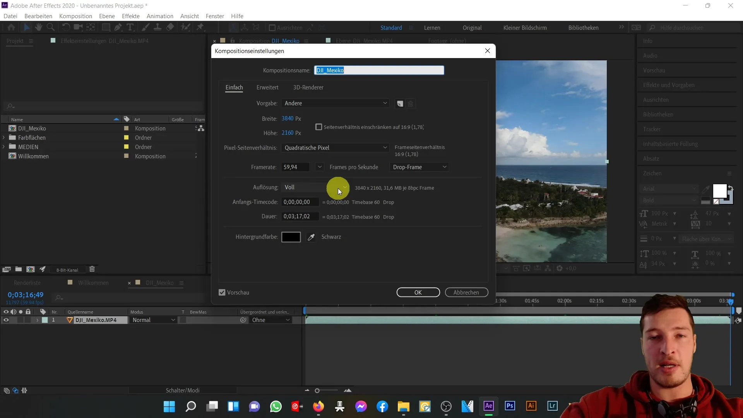Hide the DJI_Mexiko.MP4 layer with eye toggle

(6, 320)
